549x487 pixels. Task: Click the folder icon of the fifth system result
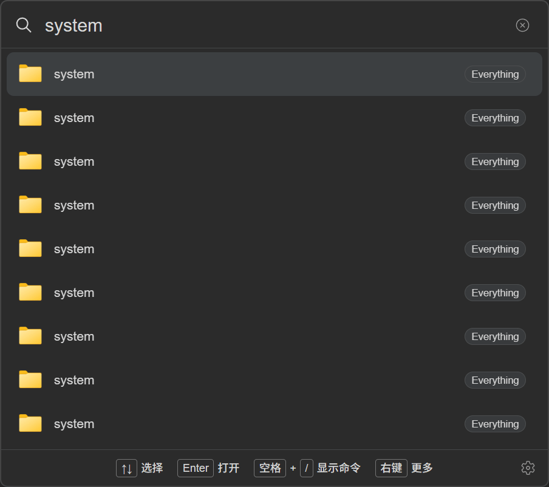tap(30, 248)
